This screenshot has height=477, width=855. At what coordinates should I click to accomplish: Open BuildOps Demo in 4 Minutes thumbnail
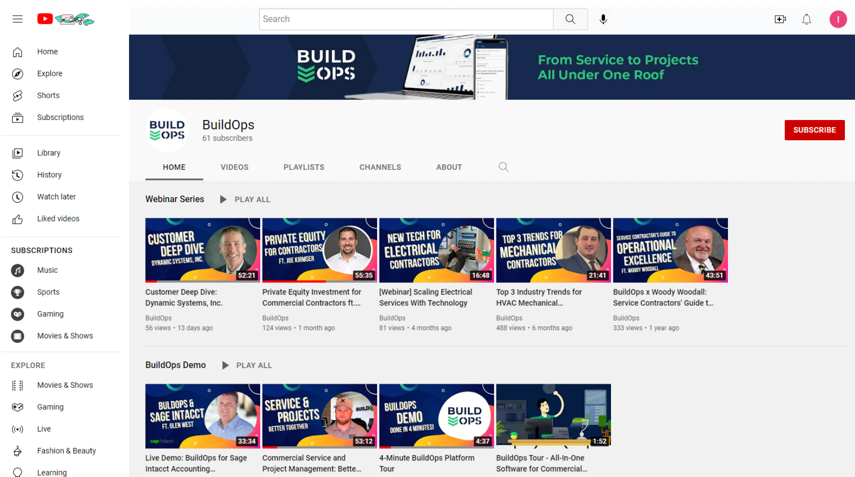click(x=437, y=416)
